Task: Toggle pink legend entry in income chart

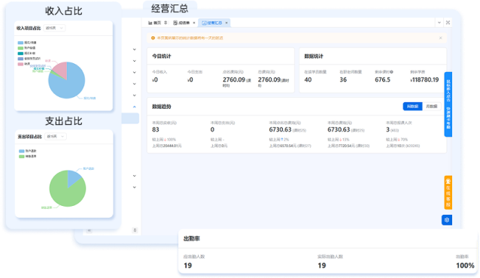Action: point(24,64)
